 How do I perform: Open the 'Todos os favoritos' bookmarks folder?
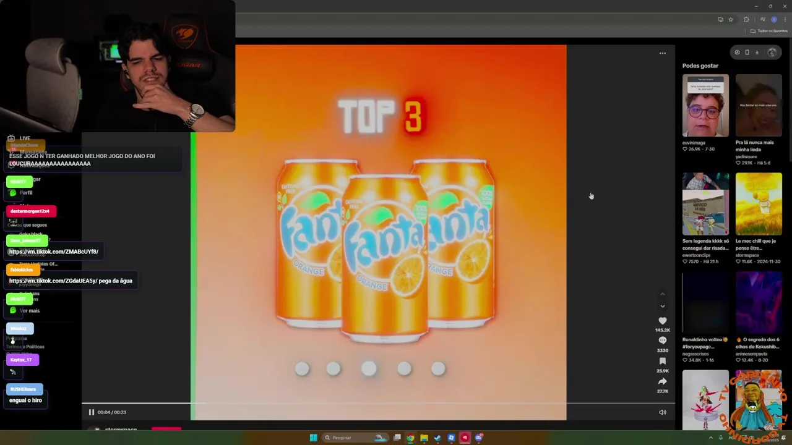768,31
